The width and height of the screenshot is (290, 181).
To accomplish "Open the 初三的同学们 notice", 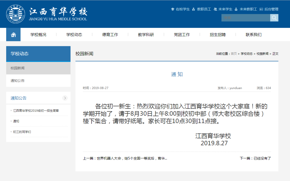I will [x=22, y=132].
